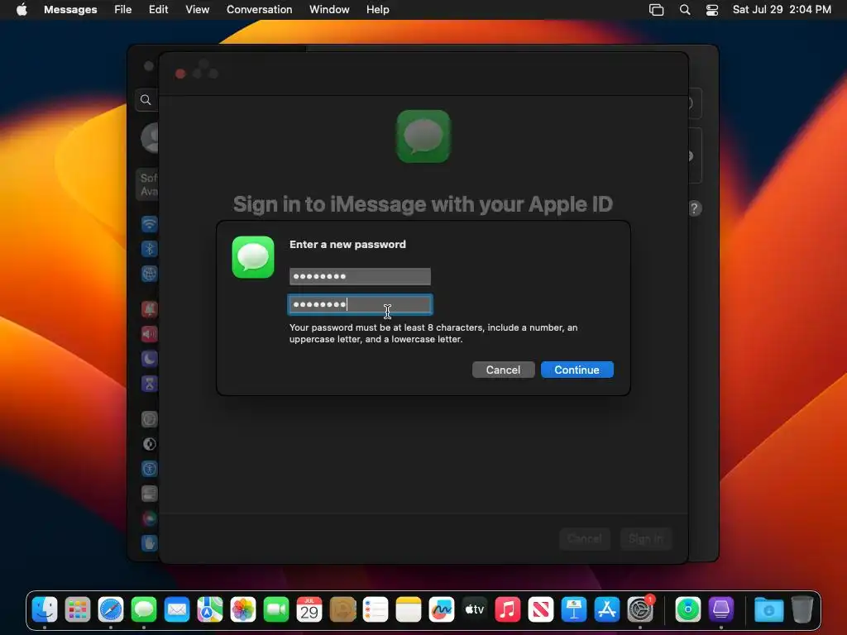Image resolution: width=847 pixels, height=635 pixels.
Task: Select Focus in System Settings sidebar
Action: (149, 359)
